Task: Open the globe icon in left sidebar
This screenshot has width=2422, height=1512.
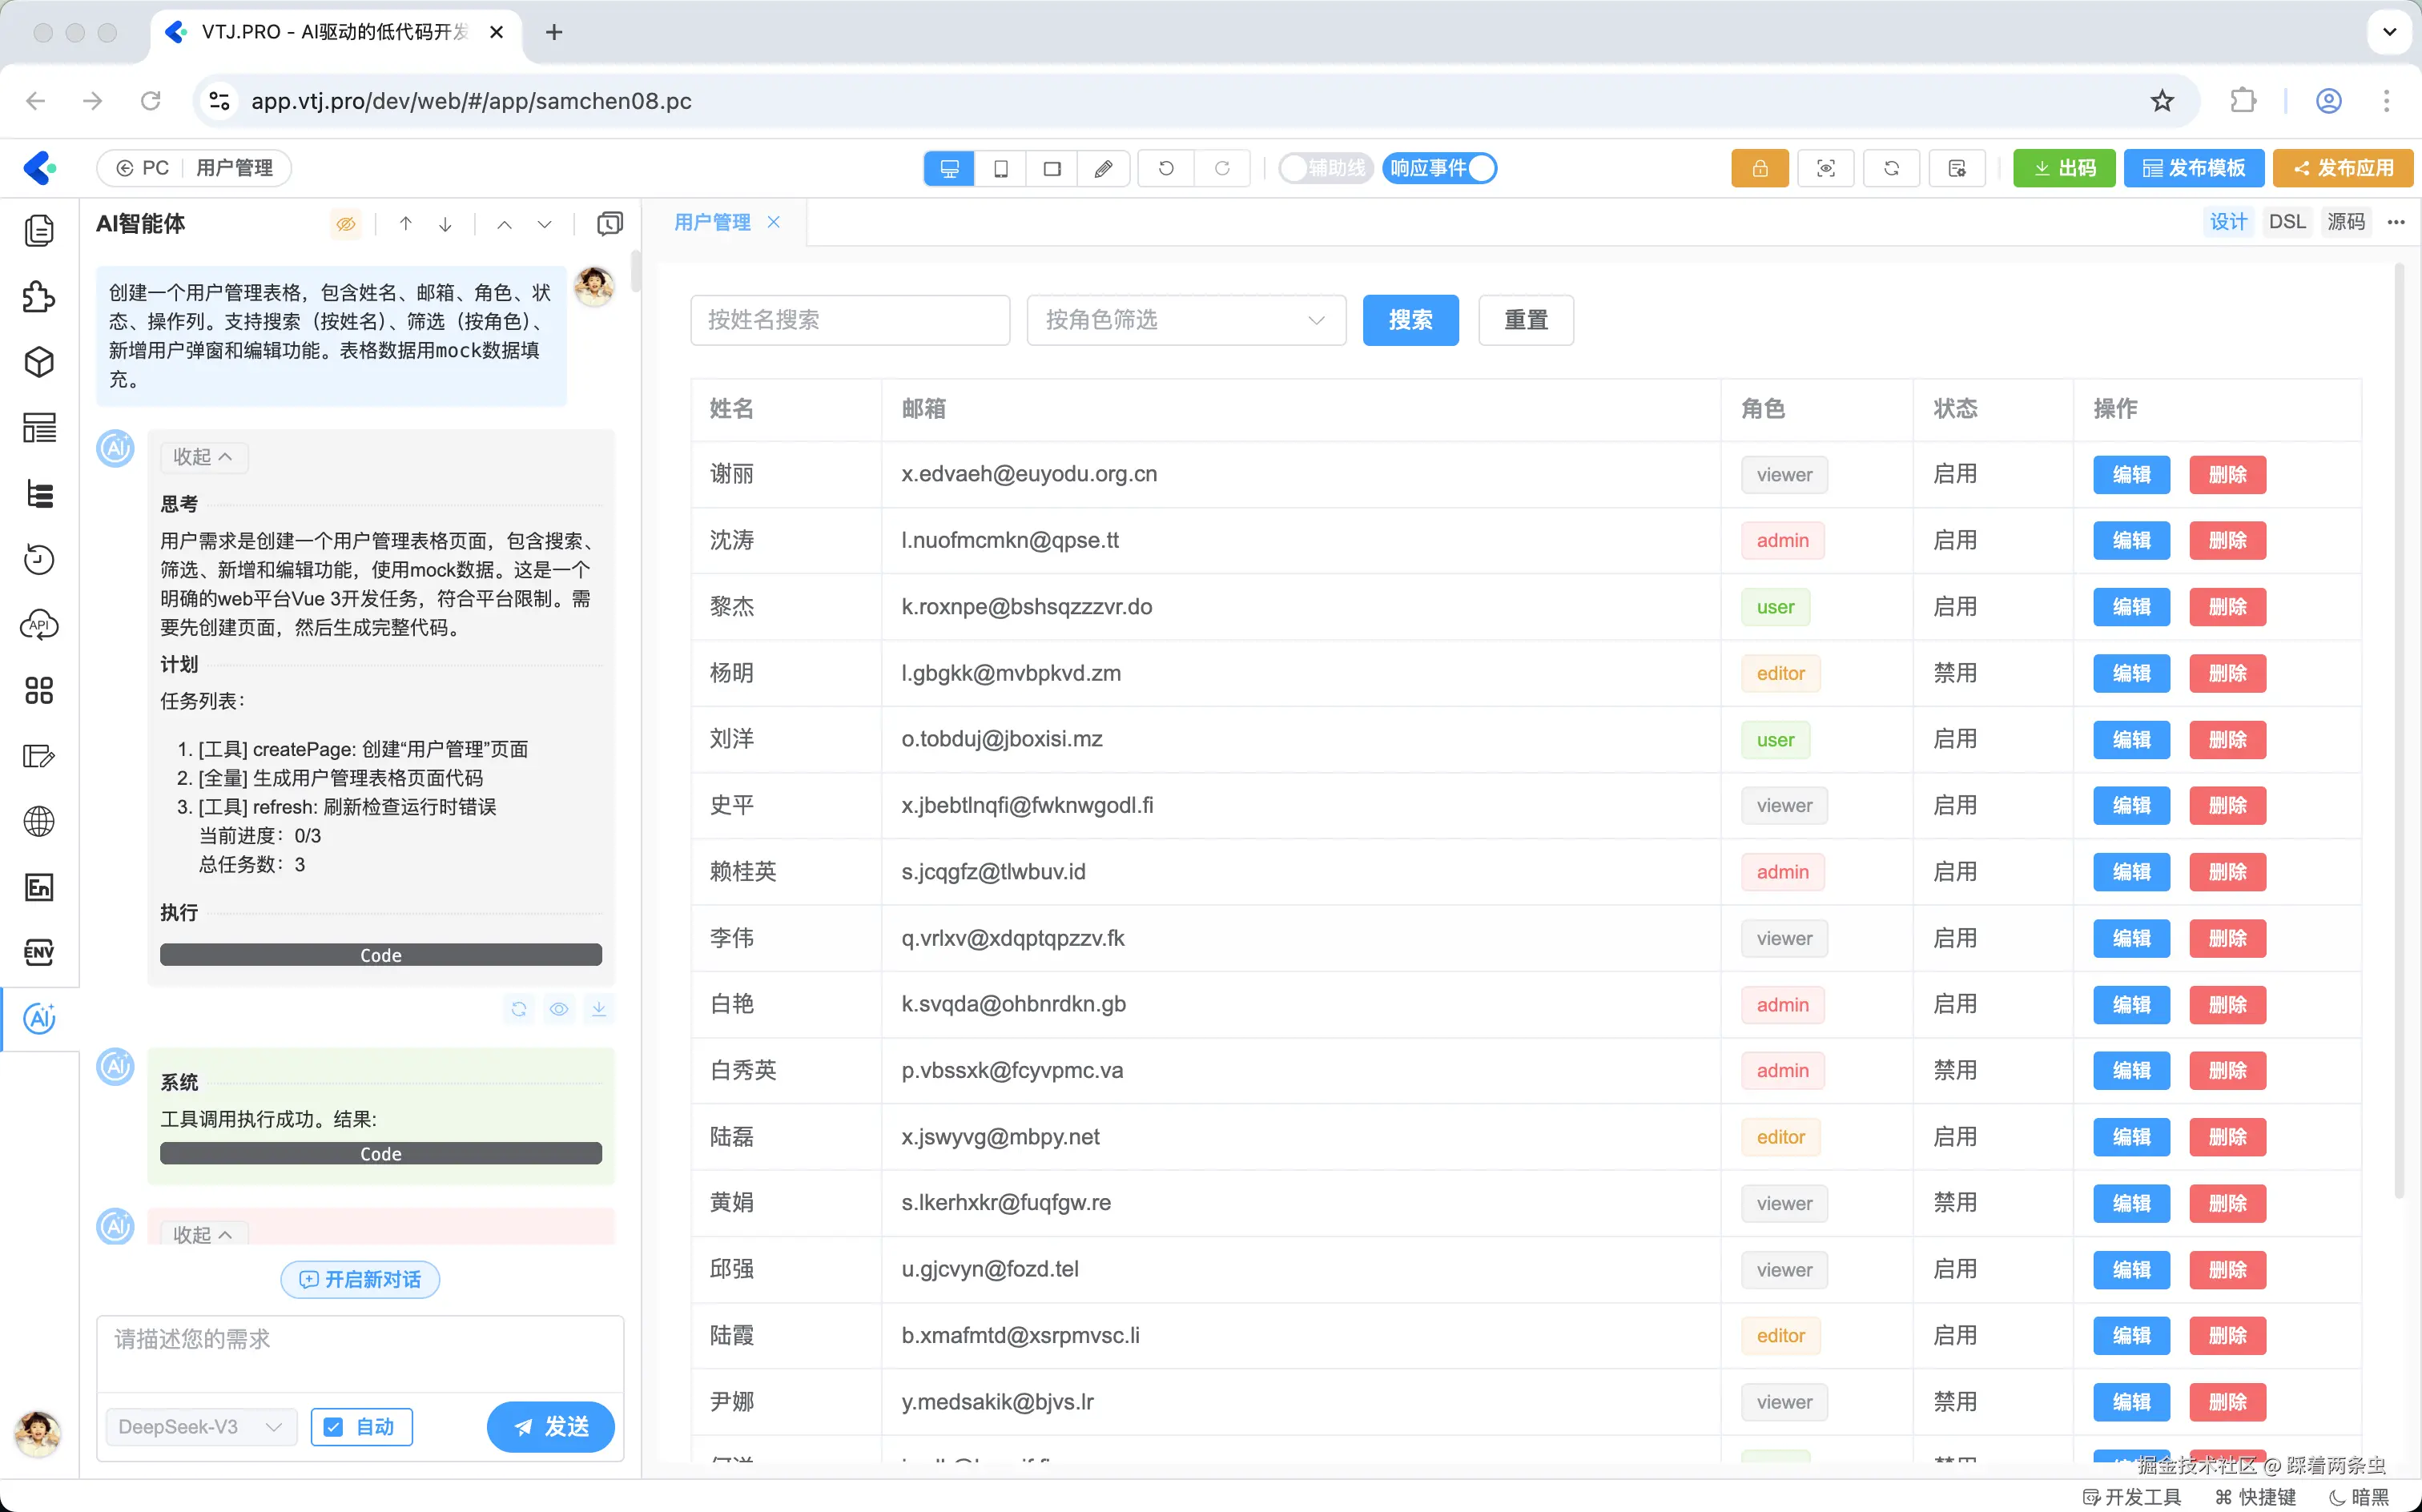Action: pyautogui.click(x=39, y=821)
